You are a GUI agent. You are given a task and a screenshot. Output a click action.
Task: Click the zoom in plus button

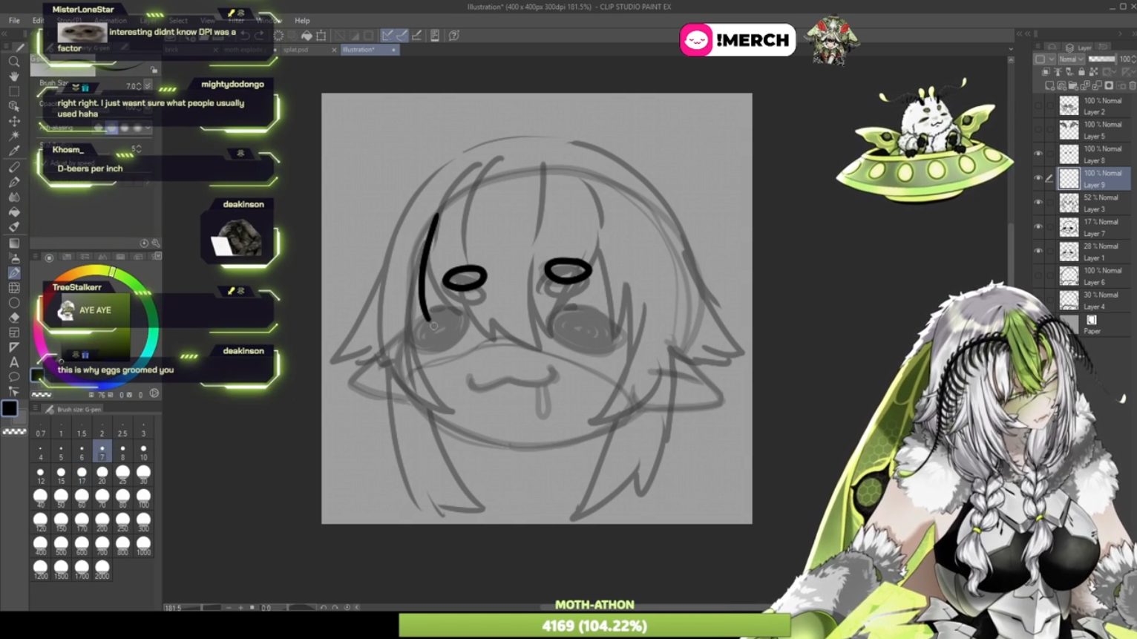(x=240, y=607)
